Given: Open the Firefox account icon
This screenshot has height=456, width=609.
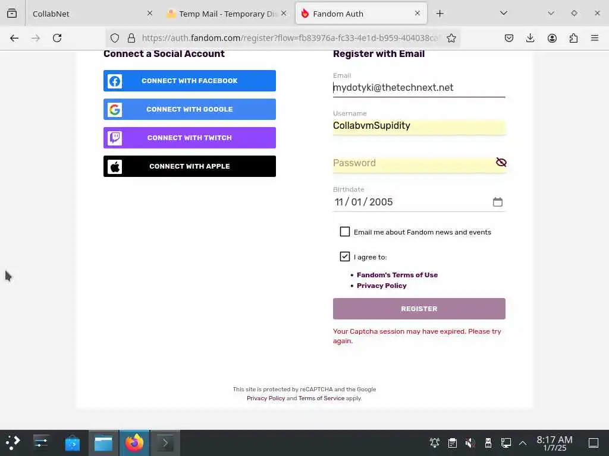Looking at the screenshot, I should click(x=552, y=38).
